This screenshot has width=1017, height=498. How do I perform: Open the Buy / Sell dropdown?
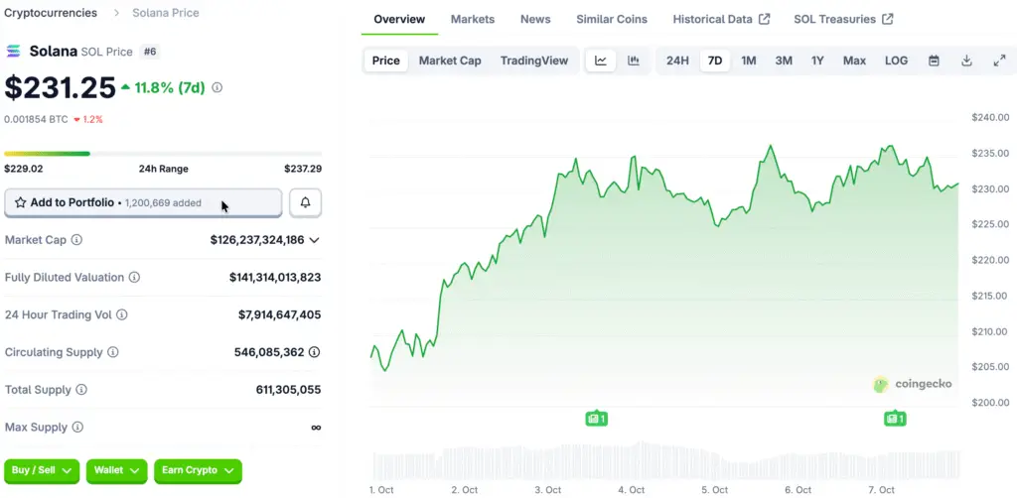coord(43,470)
